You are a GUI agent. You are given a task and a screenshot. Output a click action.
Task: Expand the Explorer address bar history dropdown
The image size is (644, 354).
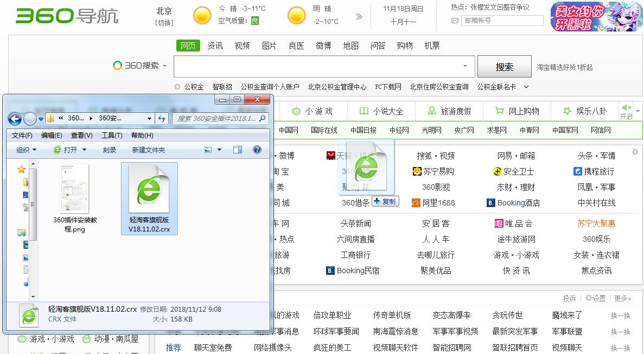(150, 119)
